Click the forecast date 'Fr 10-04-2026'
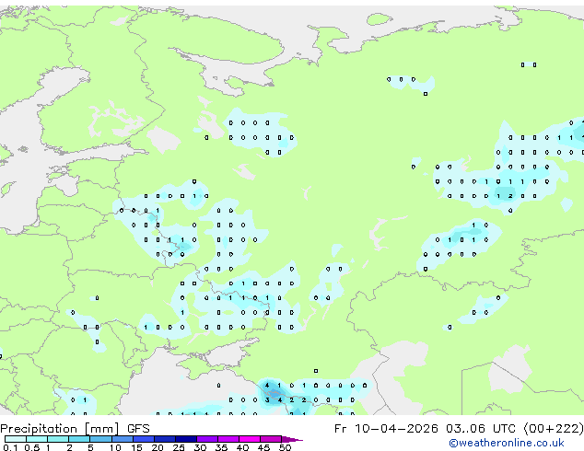The height and width of the screenshot is (451, 584). [386, 429]
